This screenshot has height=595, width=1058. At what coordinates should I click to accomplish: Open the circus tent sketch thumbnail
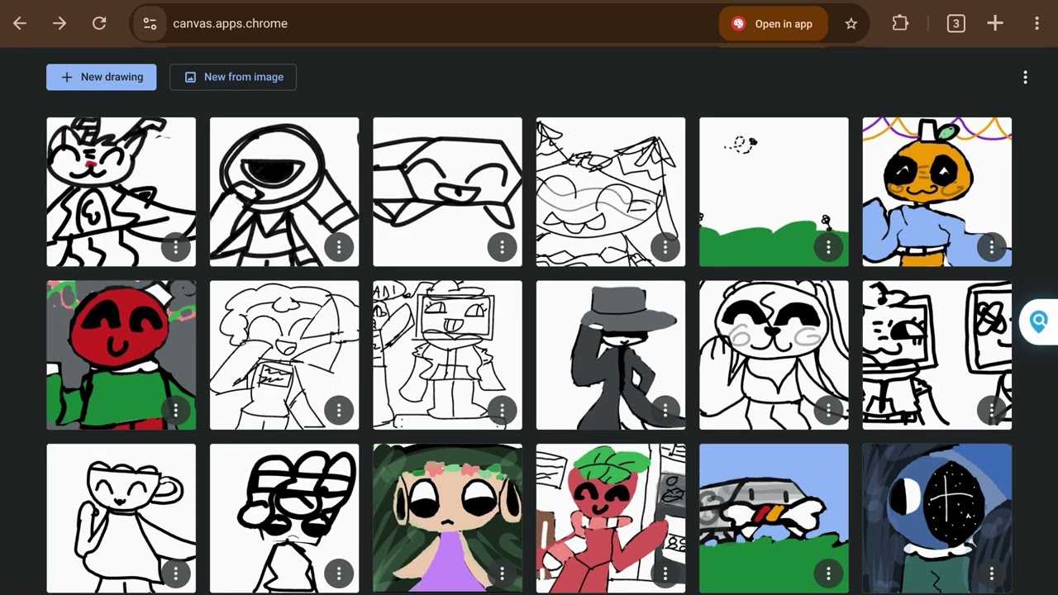pyautogui.click(x=611, y=192)
